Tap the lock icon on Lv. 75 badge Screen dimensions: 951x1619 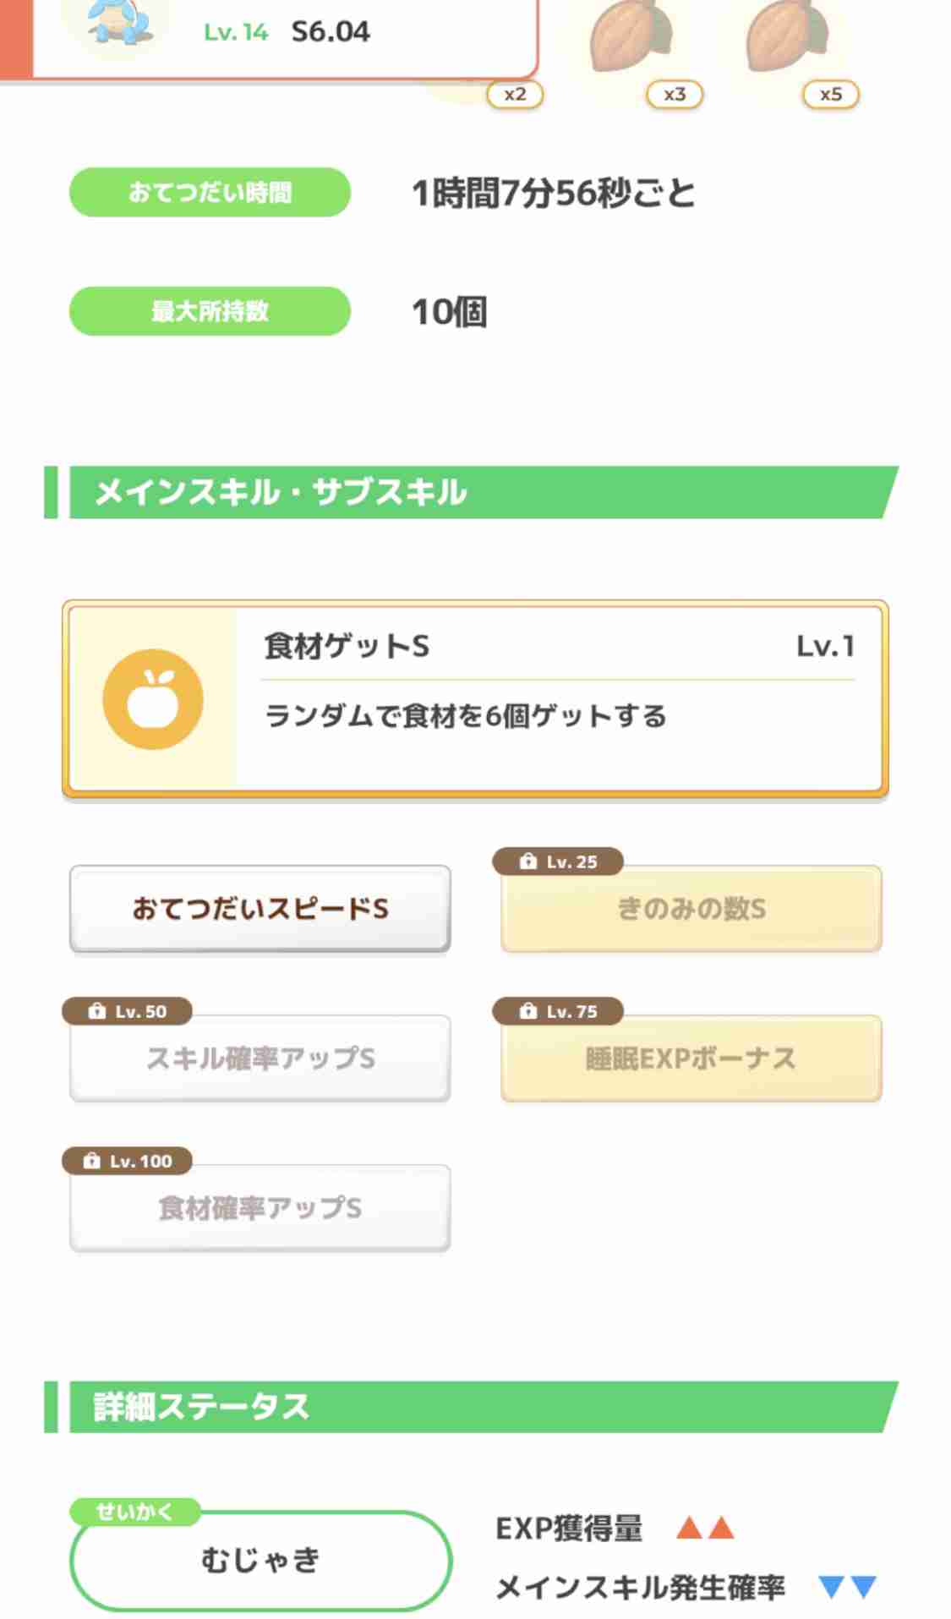click(x=528, y=1011)
